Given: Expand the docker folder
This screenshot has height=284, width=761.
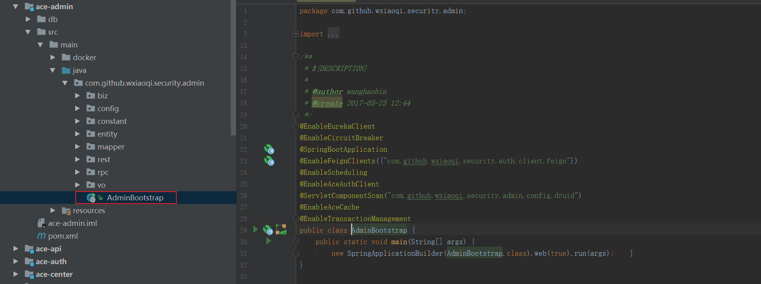Looking at the screenshot, I should click(x=53, y=57).
